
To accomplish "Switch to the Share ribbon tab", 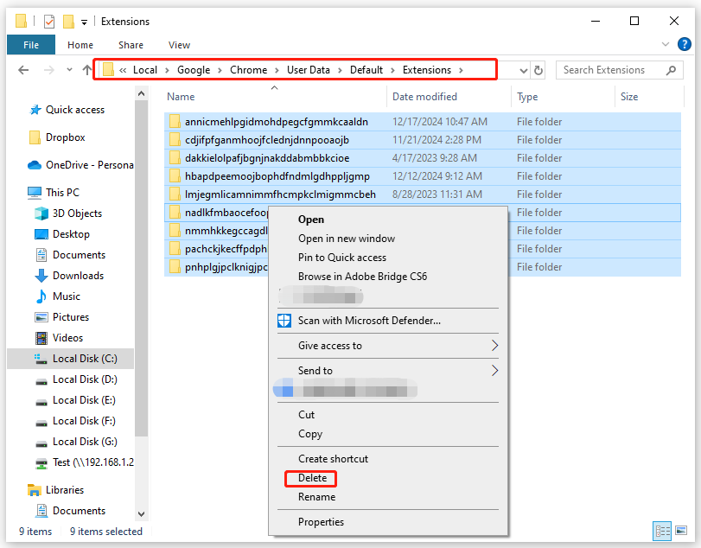I will coord(131,45).
